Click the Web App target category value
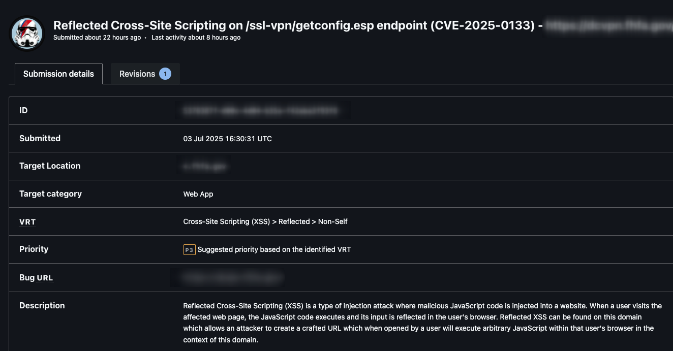The height and width of the screenshot is (351, 673). click(x=198, y=194)
